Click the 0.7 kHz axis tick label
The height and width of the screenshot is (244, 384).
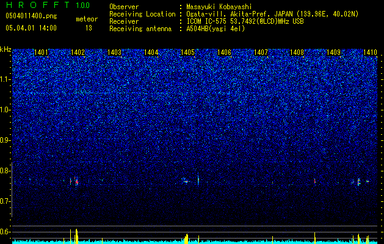(5, 201)
